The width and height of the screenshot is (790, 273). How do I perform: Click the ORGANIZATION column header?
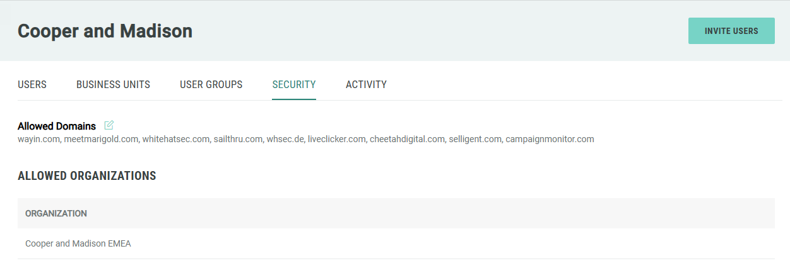pyautogui.click(x=56, y=213)
